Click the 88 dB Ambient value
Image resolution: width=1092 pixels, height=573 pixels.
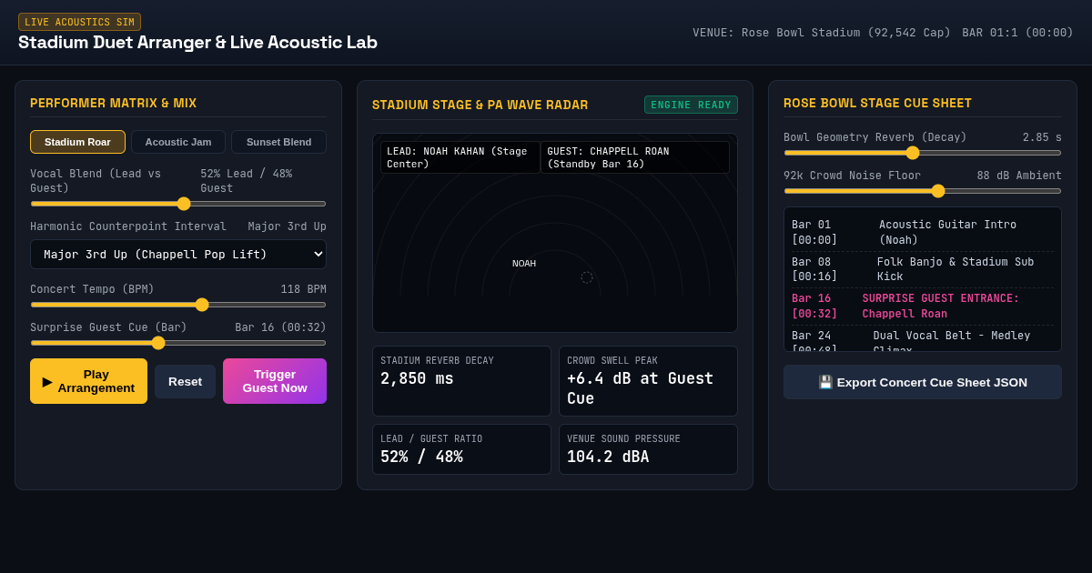tap(1019, 176)
